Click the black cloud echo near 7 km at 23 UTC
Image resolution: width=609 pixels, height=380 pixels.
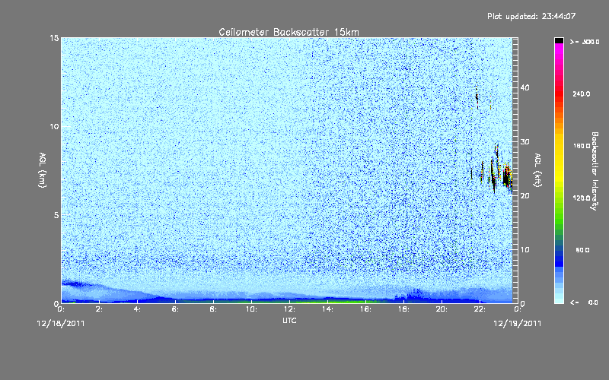click(x=506, y=177)
